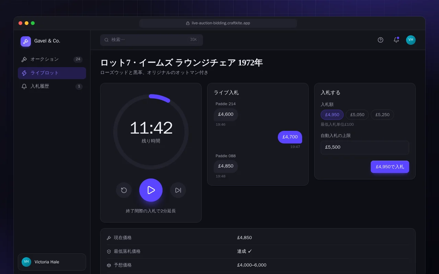Viewport: 439px width, 274px height.
Task: Open the VH avatar in the top bar
Action: click(x=411, y=40)
